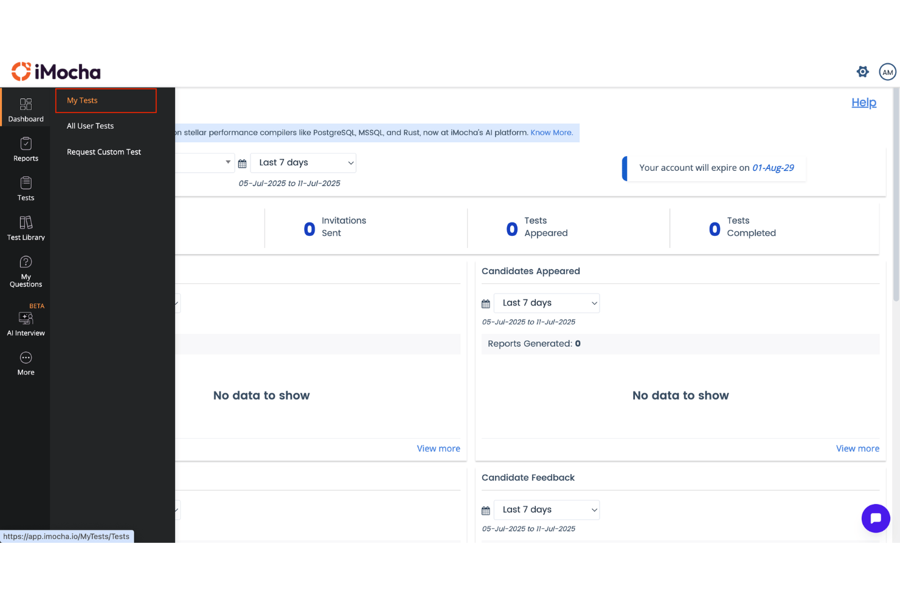Viewport: 900px width, 600px height.
Task: Click calendar icon in Candidate Feedback panel
Action: (x=485, y=511)
